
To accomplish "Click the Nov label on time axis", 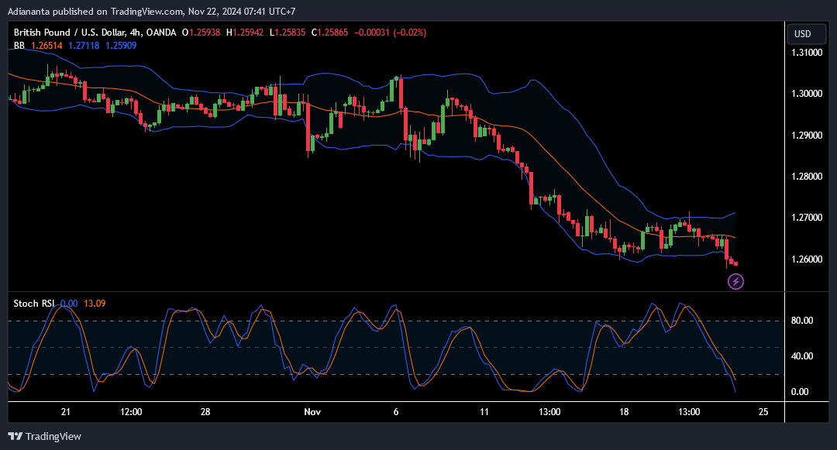I will coord(312,411).
